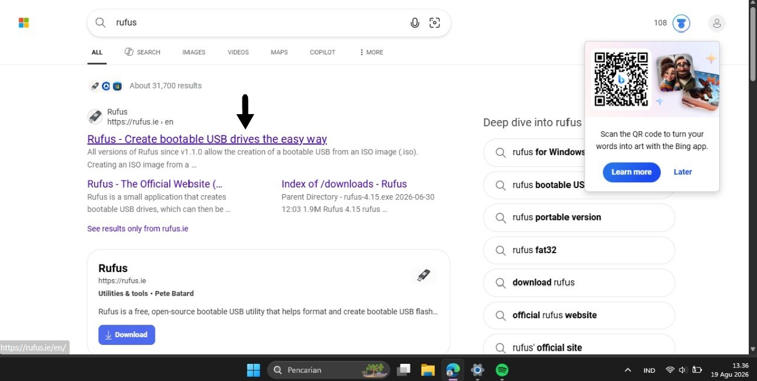Open visual search camera icon

click(435, 23)
